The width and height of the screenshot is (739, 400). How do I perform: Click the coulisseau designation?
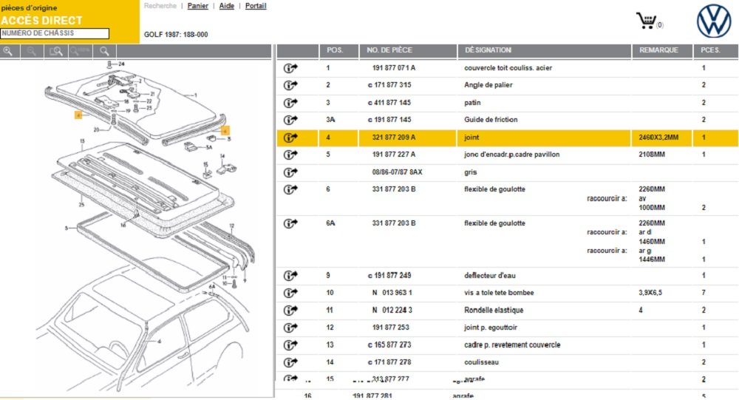(481, 362)
